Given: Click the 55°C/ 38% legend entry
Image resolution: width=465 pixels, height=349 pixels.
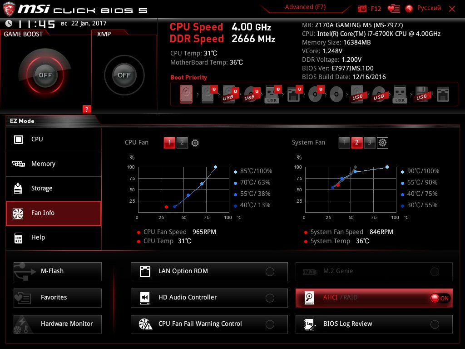Looking at the screenshot, I should [252, 194].
